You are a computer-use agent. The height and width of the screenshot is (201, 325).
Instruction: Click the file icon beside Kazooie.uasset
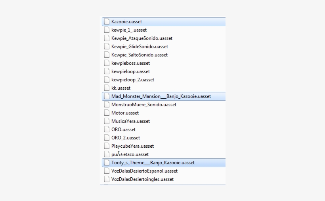(x=107, y=21)
